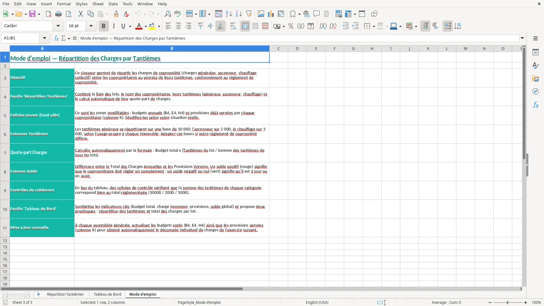Viewport: 544px width, 306px height.
Task: Toggle Bold formatting
Action: (103, 26)
